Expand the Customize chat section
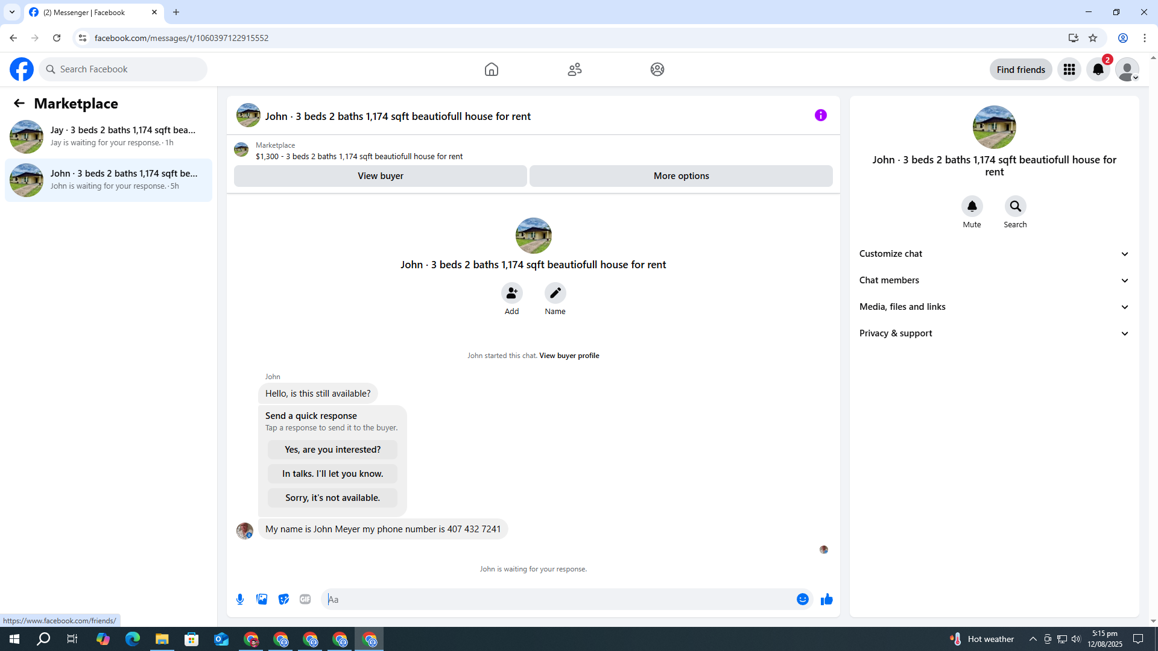 click(x=994, y=254)
